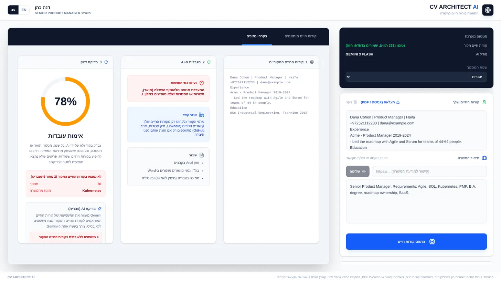
Task: Click the LinkedIn icon by פרטי קשר
Action: 202,115
